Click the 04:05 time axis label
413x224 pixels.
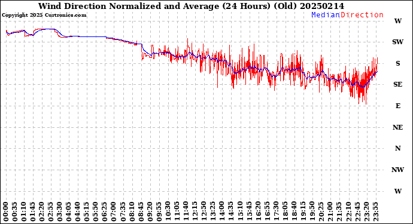coord(69,212)
